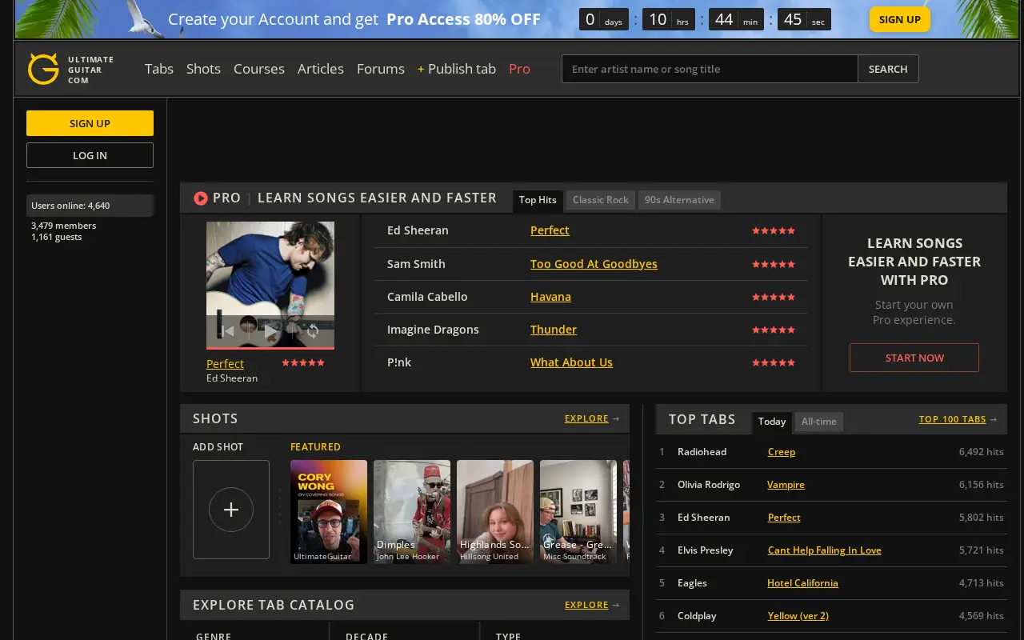Screen dimensions: 1024x640
Task: Click star rating for Havana
Action: point(774,297)
